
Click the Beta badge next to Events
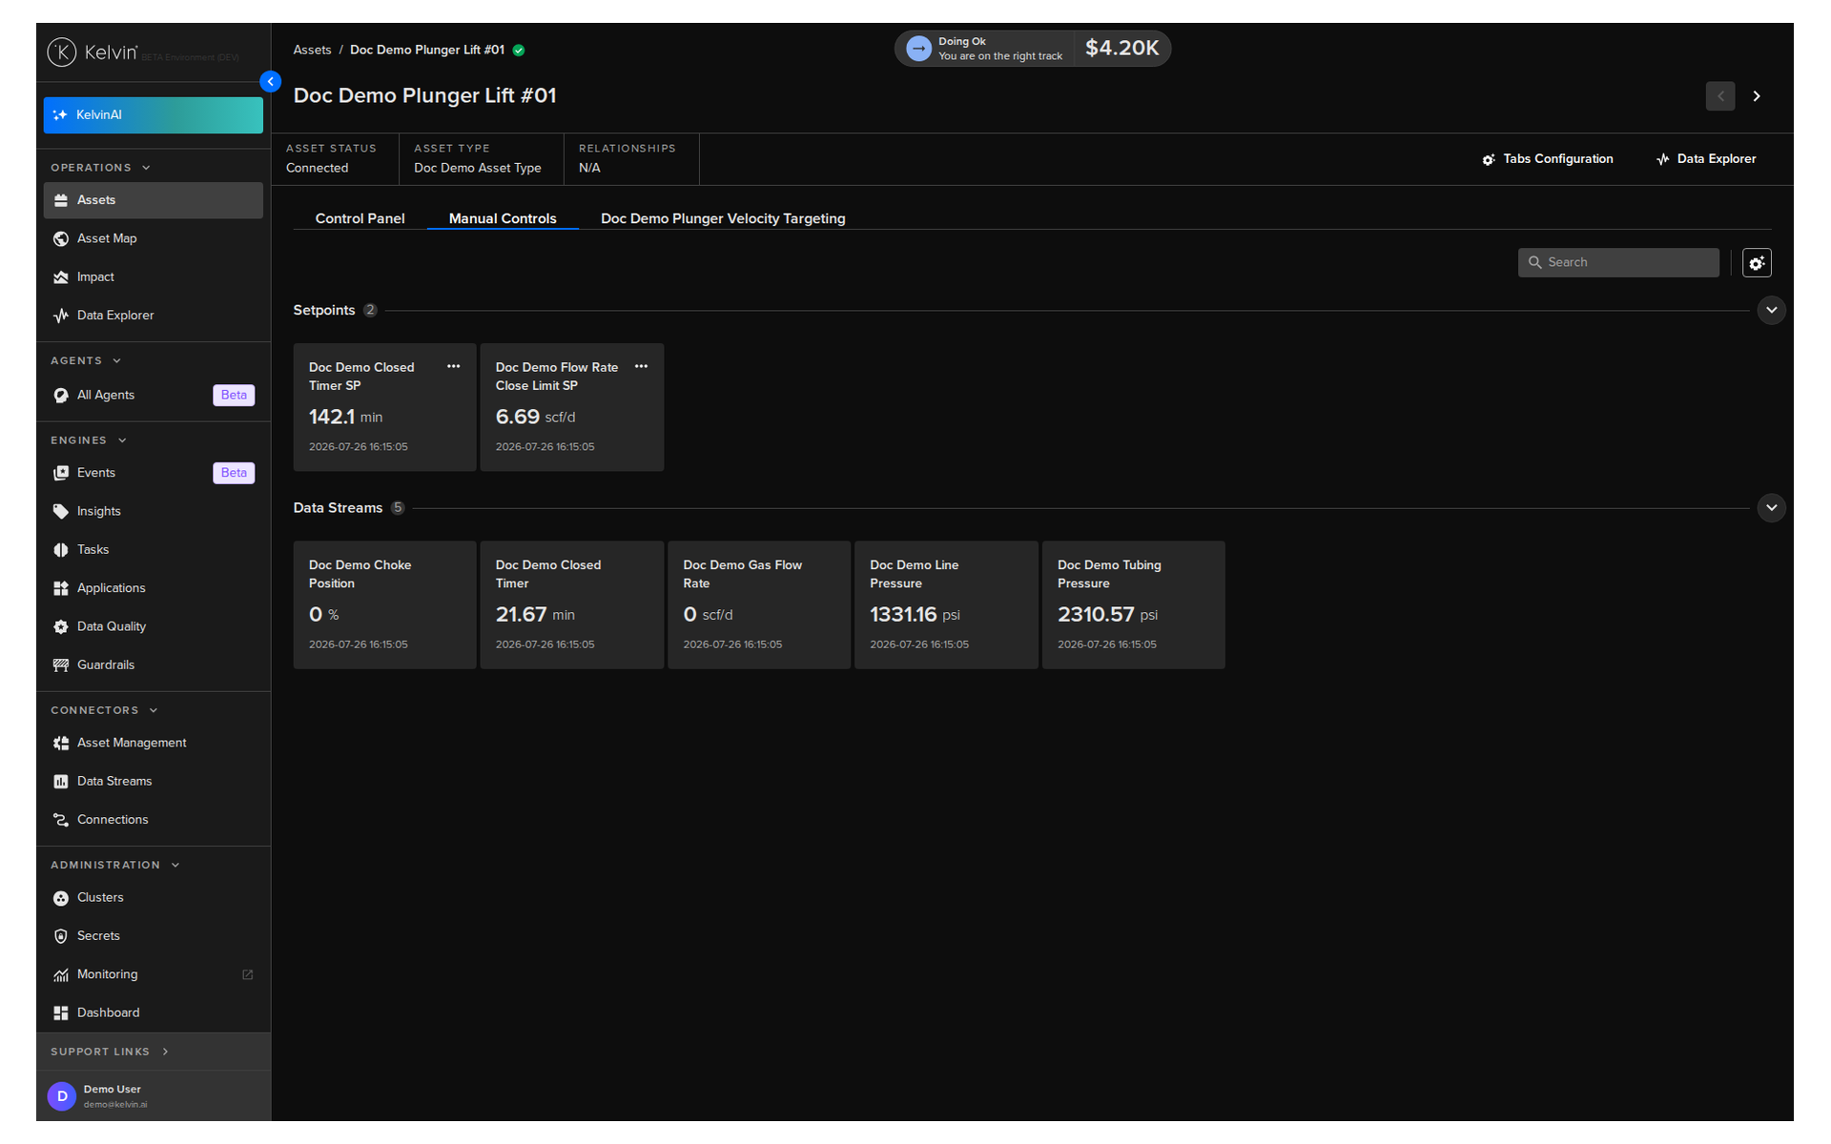point(234,474)
